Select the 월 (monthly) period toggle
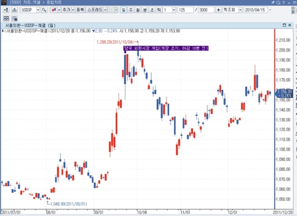 pyautogui.click(x=138, y=10)
